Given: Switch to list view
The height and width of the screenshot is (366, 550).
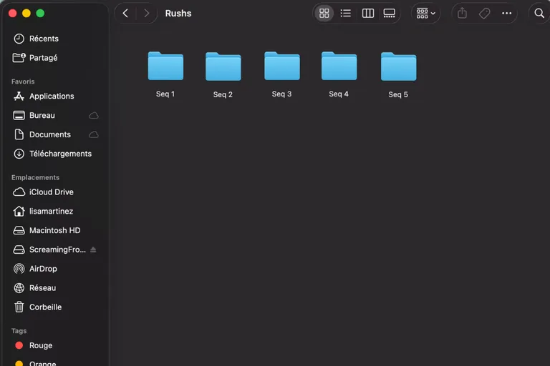Looking at the screenshot, I should (345, 14).
